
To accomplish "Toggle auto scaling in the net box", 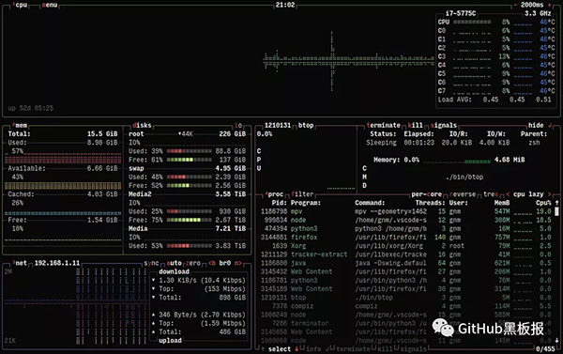I will coord(174,263).
